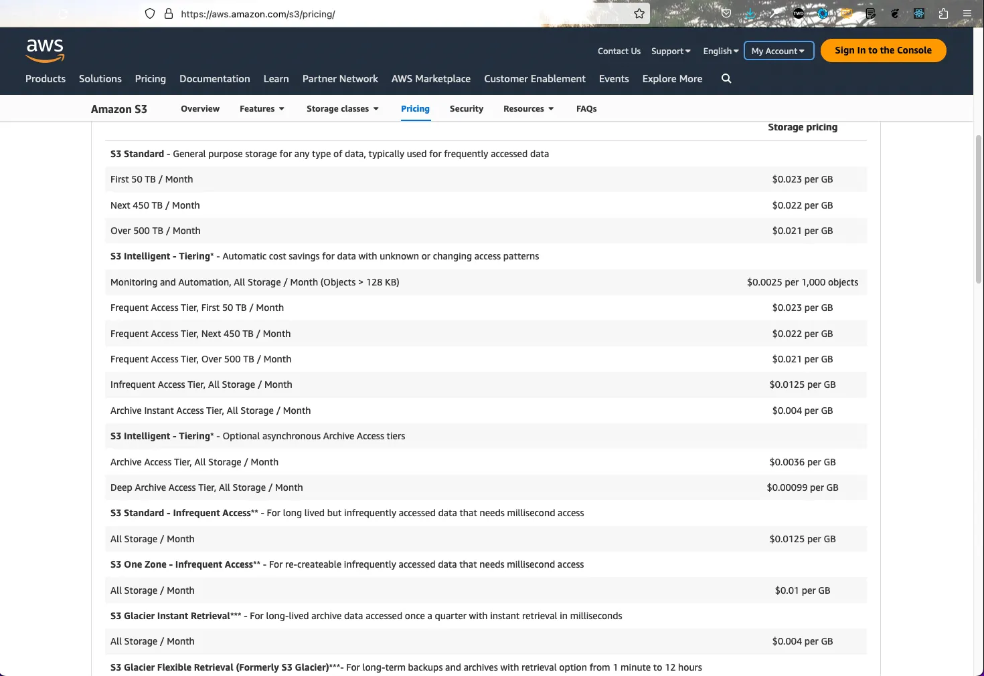The height and width of the screenshot is (676, 984).
Task: Click the Amazon S3 product title
Action: click(x=119, y=109)
